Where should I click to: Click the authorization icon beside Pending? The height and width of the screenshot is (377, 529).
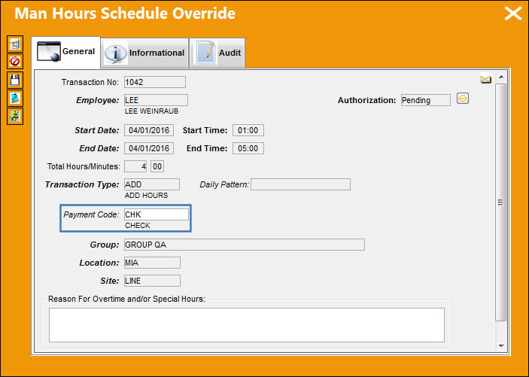click(x=463, y=99)
